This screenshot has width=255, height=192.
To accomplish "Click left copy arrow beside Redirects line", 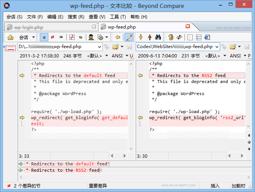I will coord(22,76).
